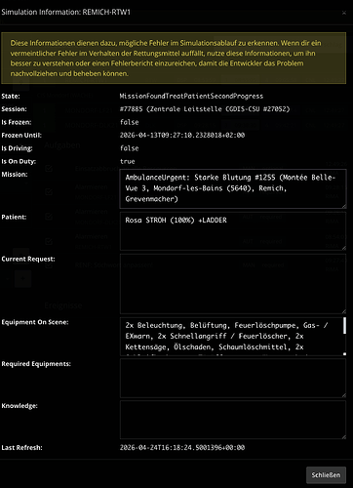Focus the Required Equipments text area

point(233,379)
